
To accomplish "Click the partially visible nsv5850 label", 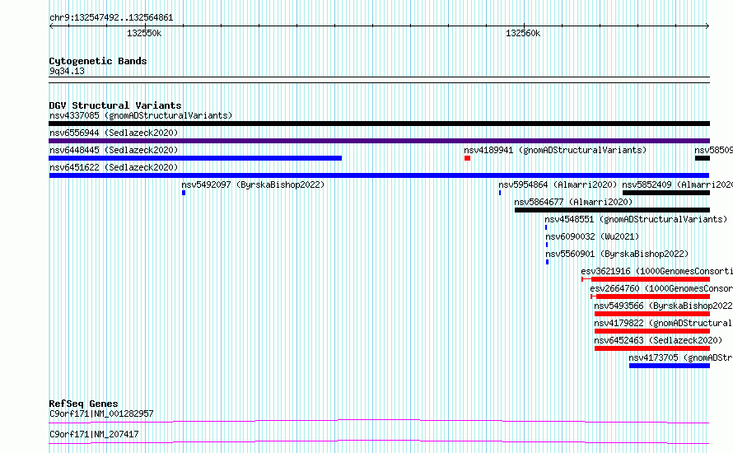I will coord(713,150).
